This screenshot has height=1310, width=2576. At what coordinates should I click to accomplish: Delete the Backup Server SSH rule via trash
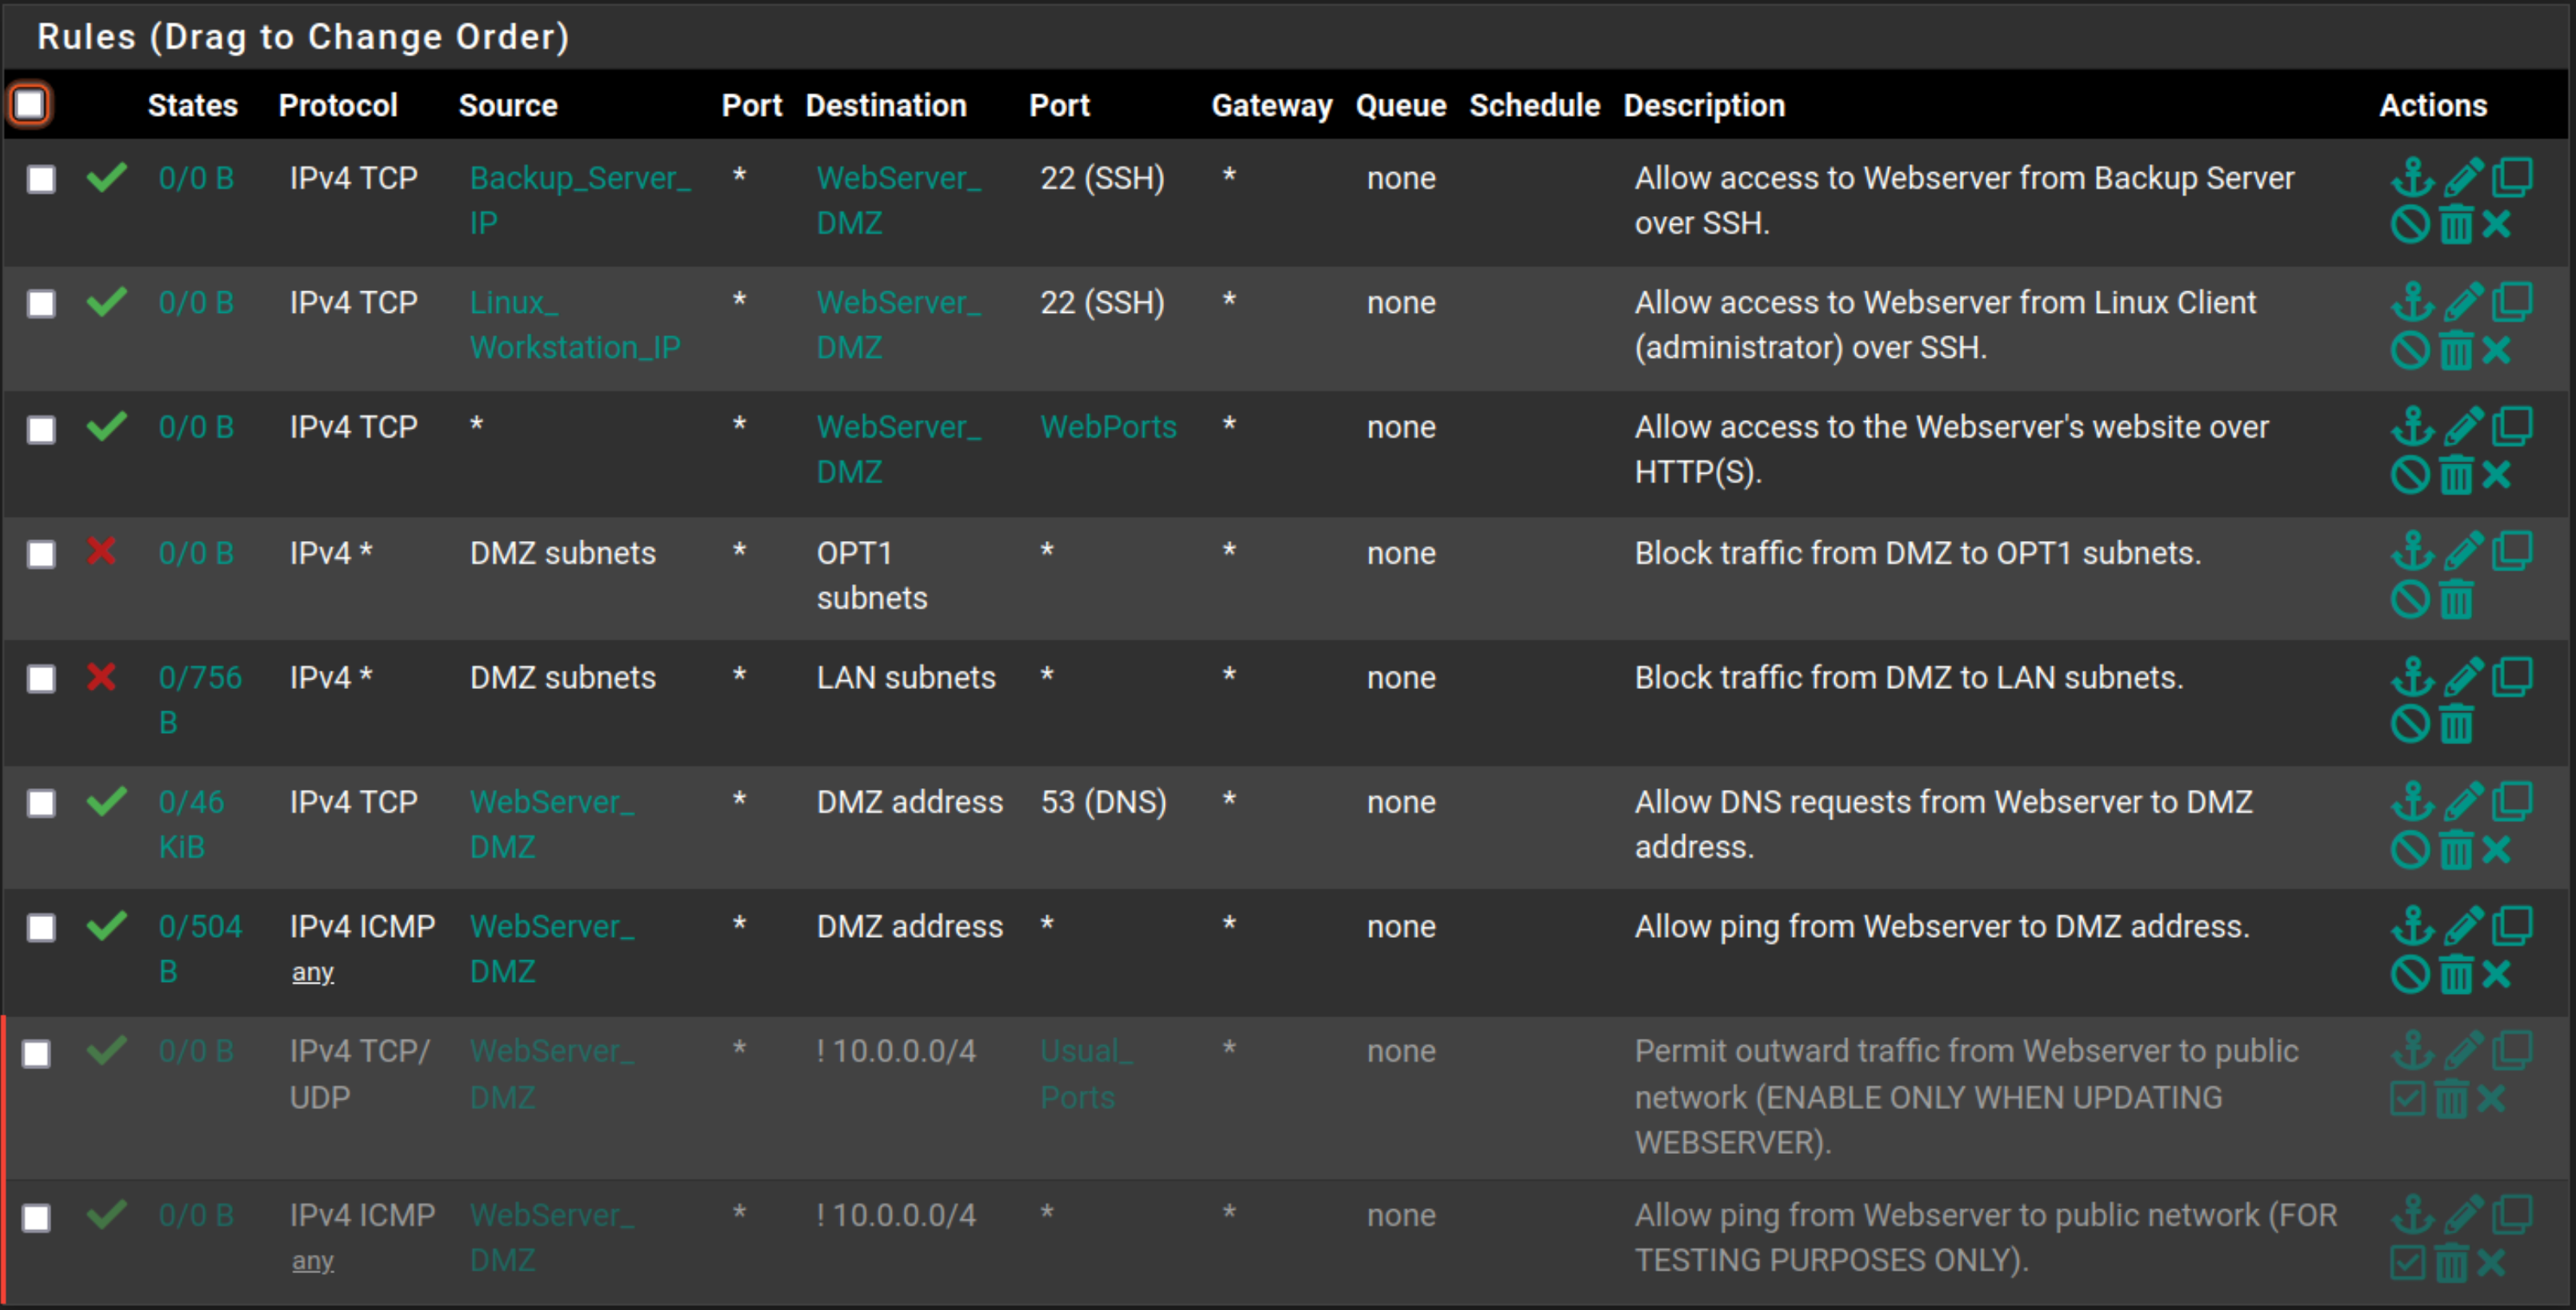pyautogui.click(x=2456, y=225)
